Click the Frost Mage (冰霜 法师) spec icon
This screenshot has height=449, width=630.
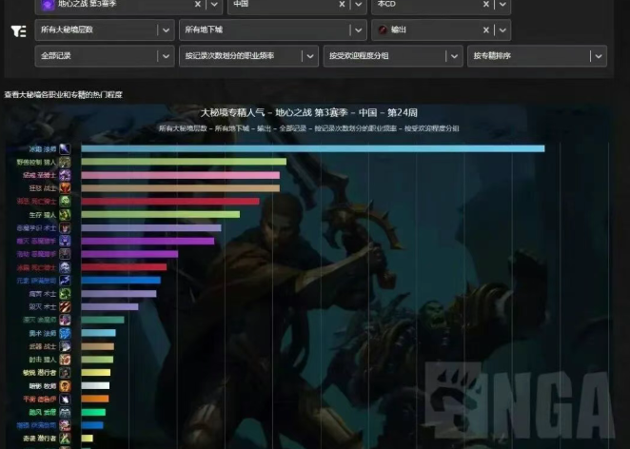pyautogui.click(x=65, y=148)
